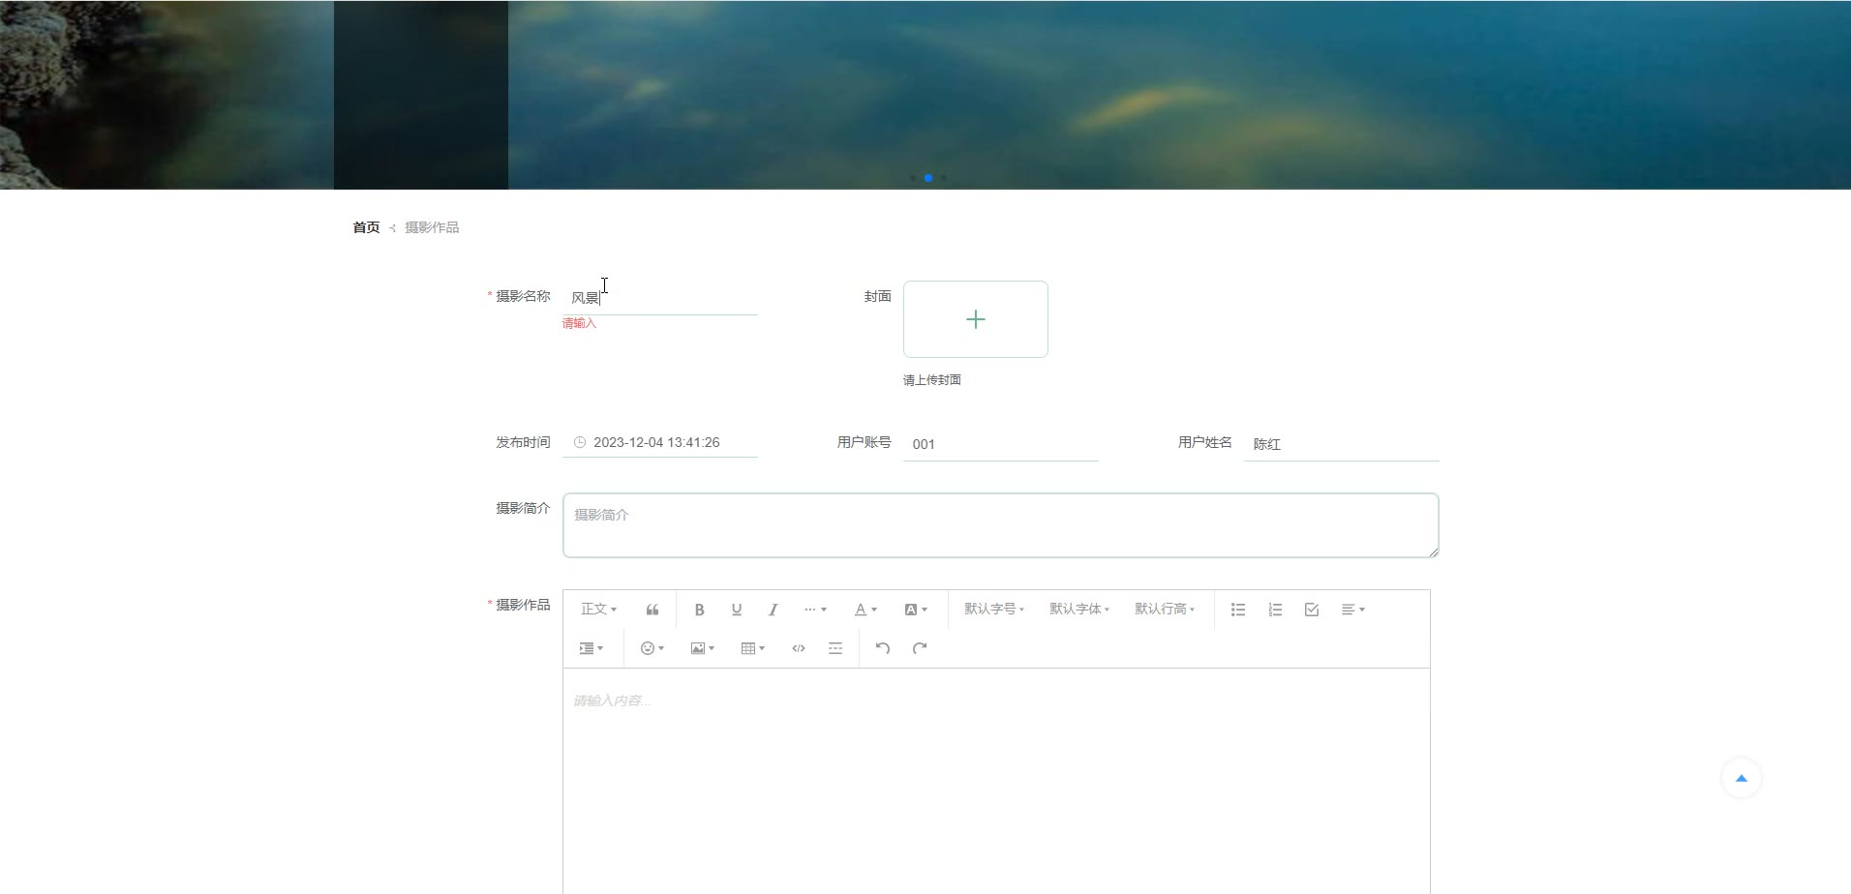Open the 正文 heading style dropdown
This screenshot has height=894, width=1851.
pos(598,610)
